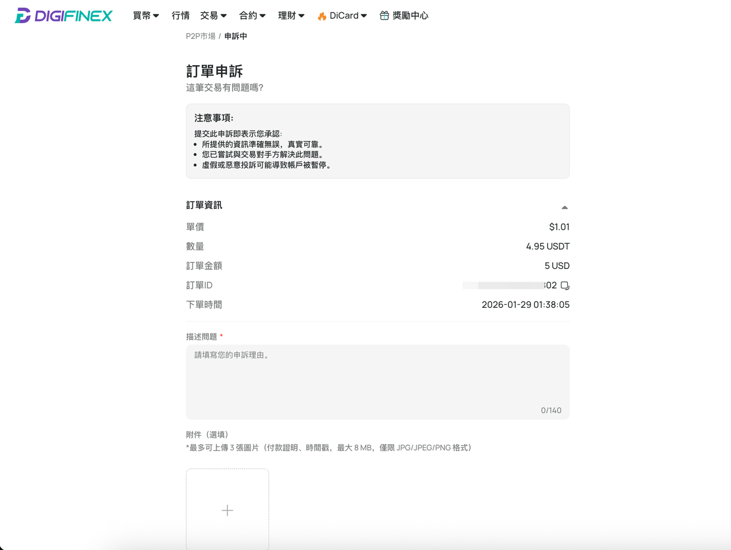This screenshot has height=550, width=731.
Task: Click the 獎勵中心 gift icon
Action: click(x=384, y=15)
